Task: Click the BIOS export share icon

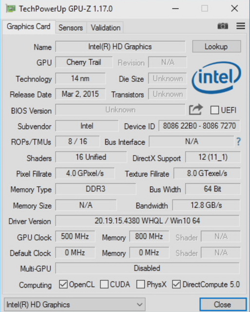Action: (196, 110)
